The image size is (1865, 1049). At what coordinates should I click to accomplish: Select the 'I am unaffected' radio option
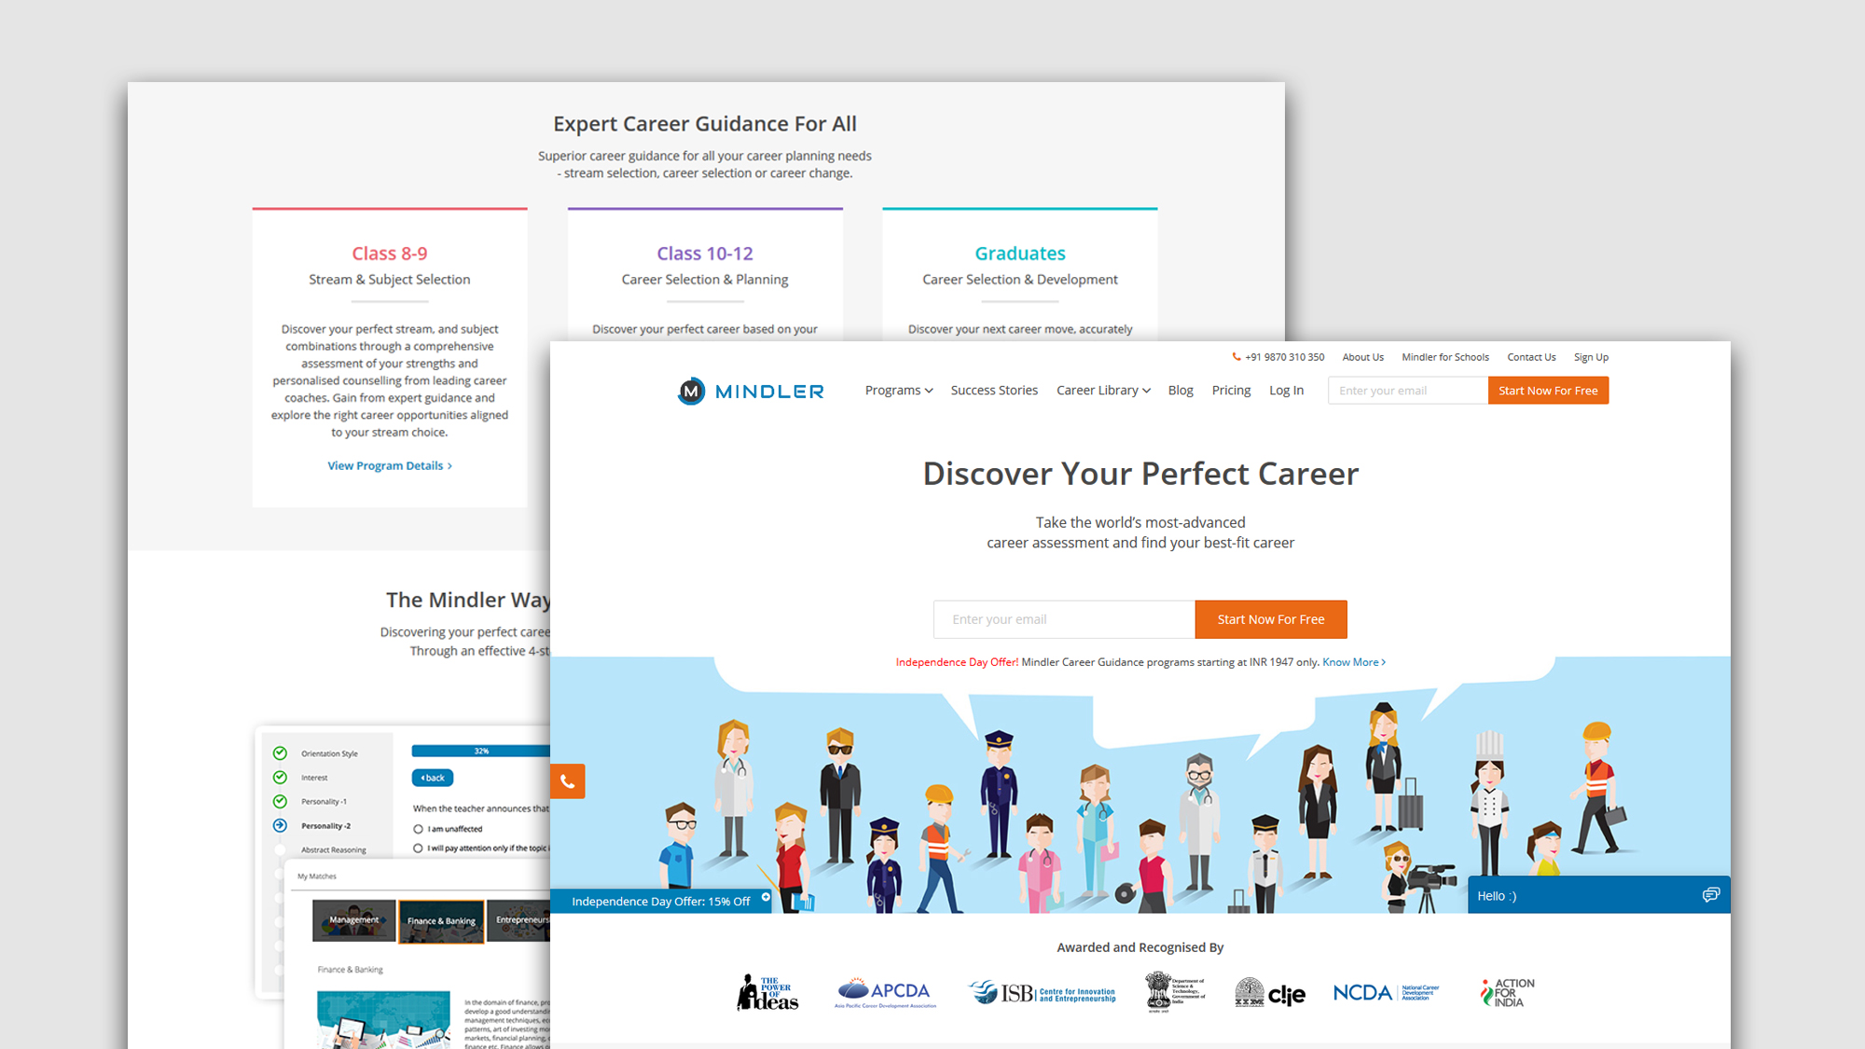point(418,829)
